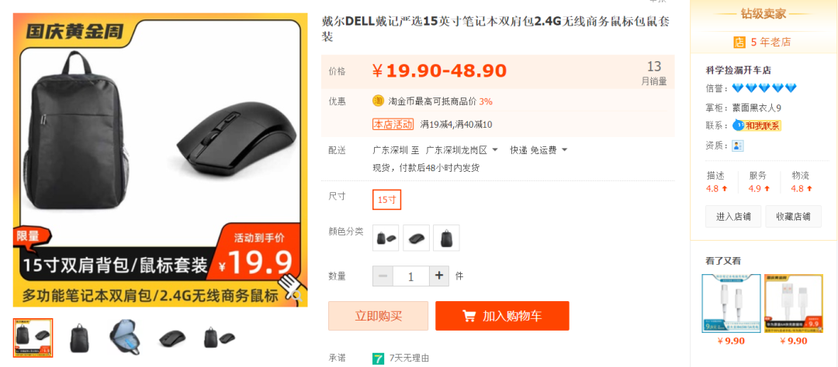Click the green 7-day return promise icon

(x=378, y=358)
